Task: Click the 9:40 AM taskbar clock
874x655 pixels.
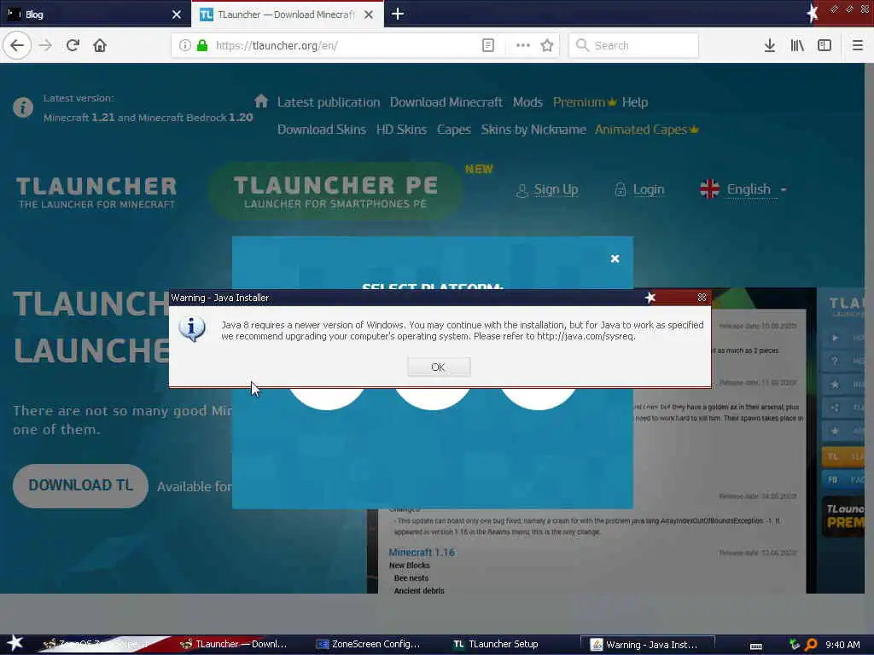Action: click(x=842, y=645)
